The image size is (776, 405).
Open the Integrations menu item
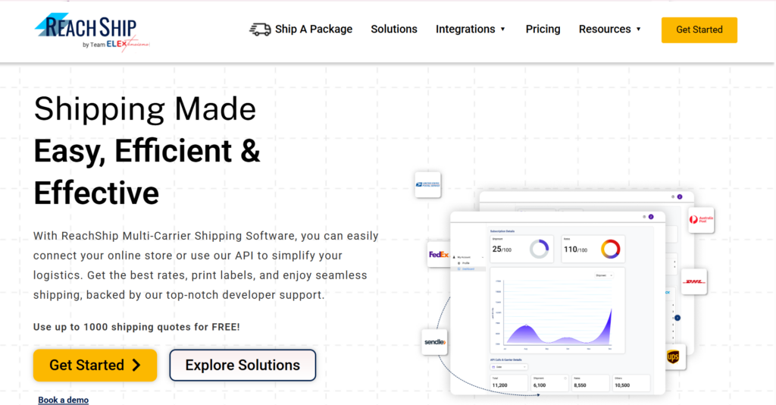click(x=465, y=30)
